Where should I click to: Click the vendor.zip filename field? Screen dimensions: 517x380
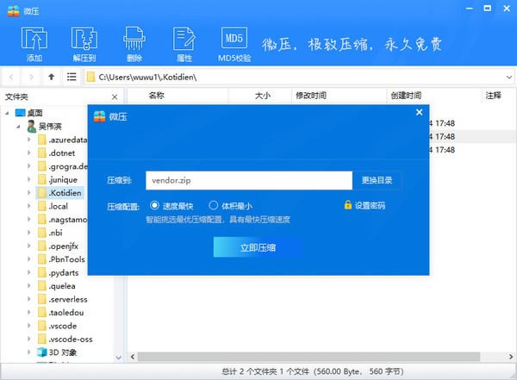pos(248,180)
